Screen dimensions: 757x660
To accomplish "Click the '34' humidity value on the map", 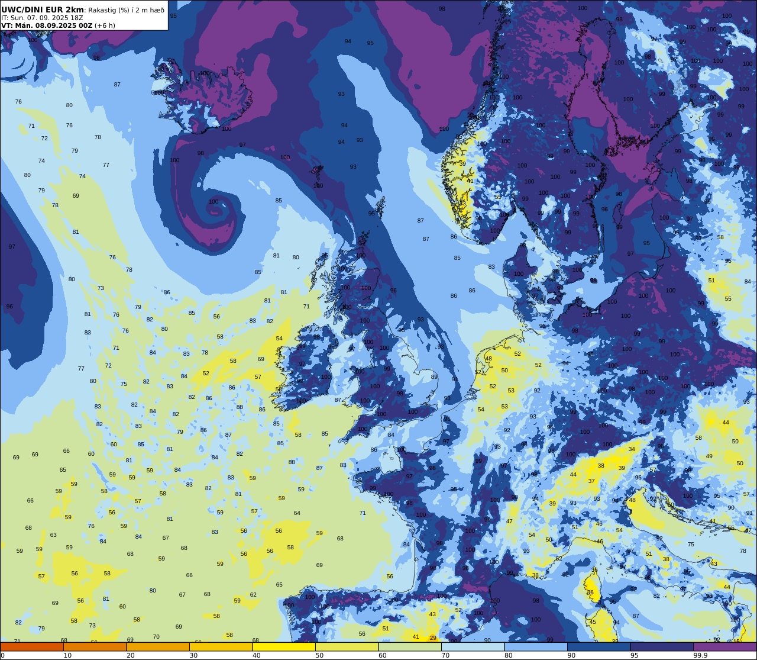I will [632, 449].
